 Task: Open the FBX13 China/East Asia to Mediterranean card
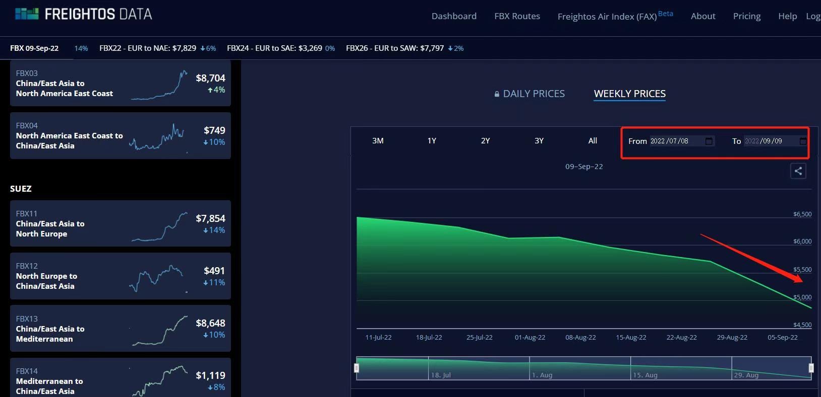tap(121, 328)
